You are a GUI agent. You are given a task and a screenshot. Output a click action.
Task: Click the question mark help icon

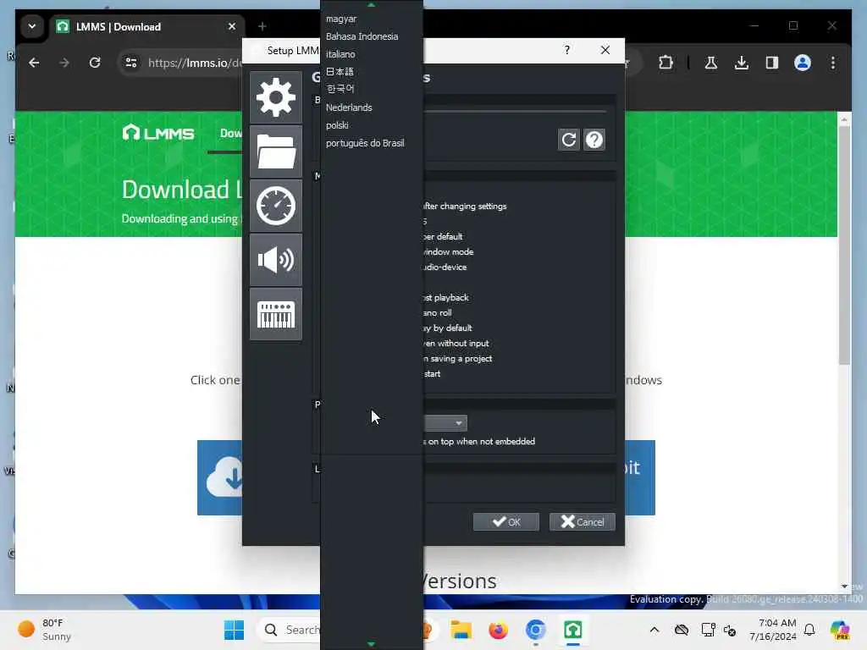click(594, 140)
